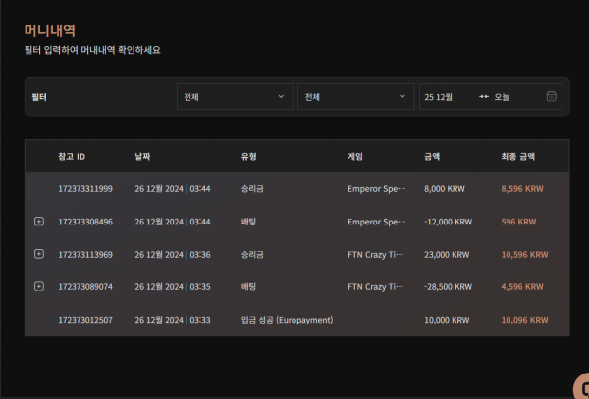Open the first 전체 filter dropdown
Viewport: 589px width, 399px height.
pyautogui.click(x=235, y=97)
